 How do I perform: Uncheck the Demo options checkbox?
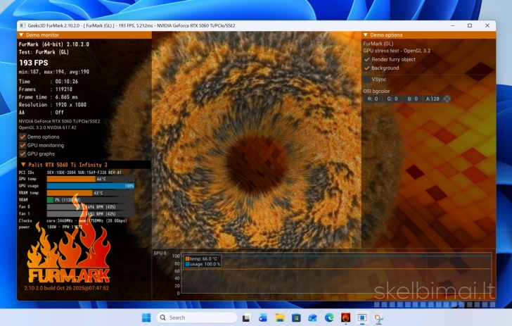[23, 137]
